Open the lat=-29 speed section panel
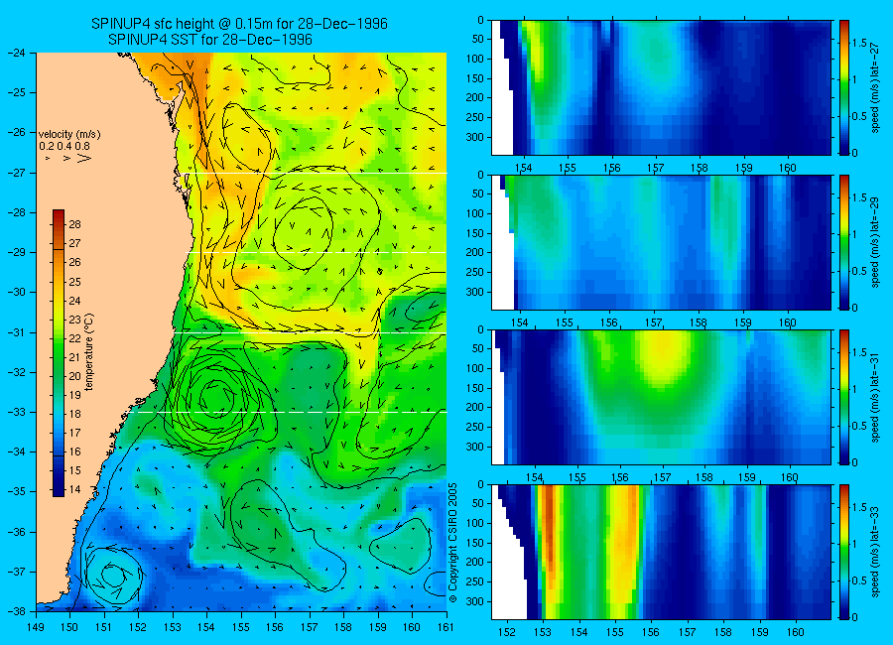The width and height of the screenshot is (893, 645). (x=661, y=242)
